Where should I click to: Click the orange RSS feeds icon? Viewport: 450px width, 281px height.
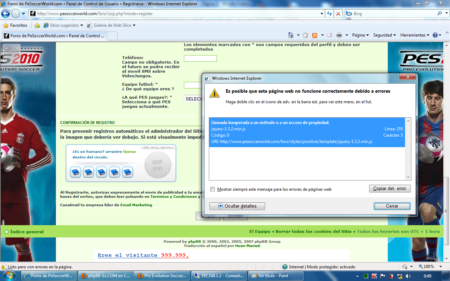[315, 35]
